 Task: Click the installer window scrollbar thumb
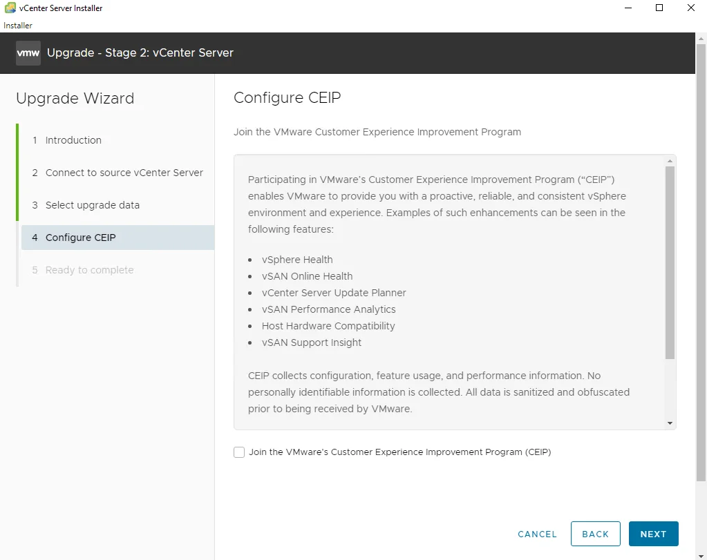701,263
